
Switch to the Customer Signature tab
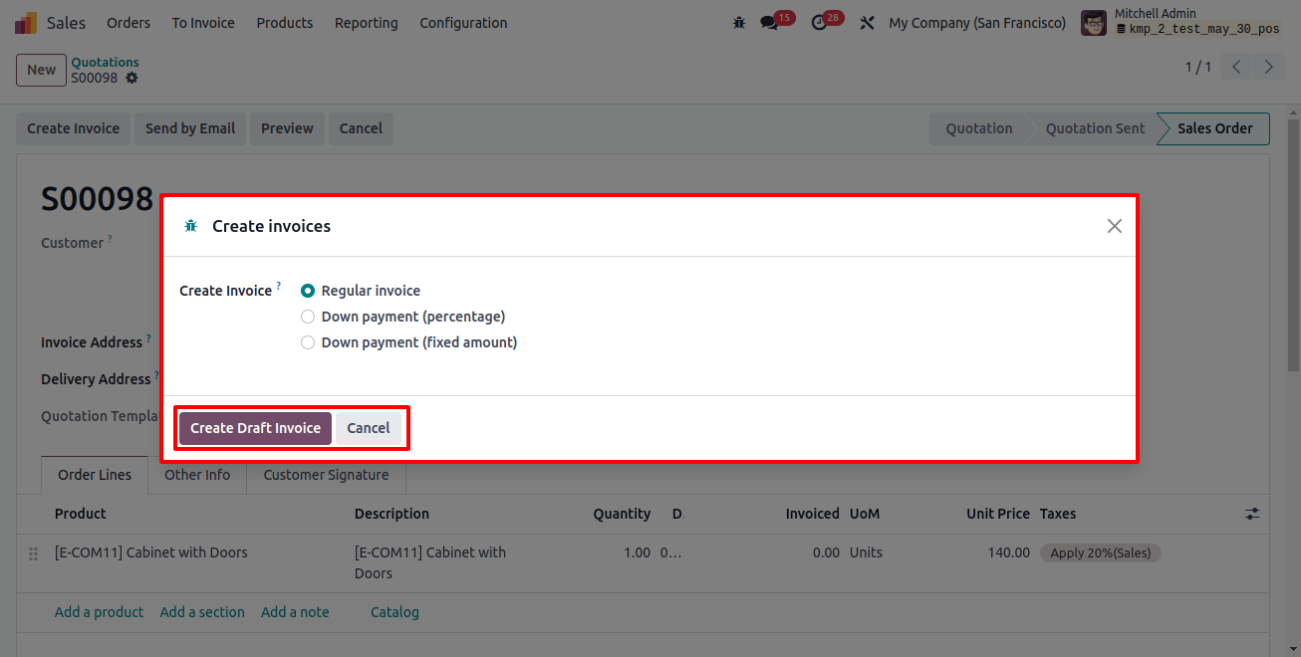326,475
